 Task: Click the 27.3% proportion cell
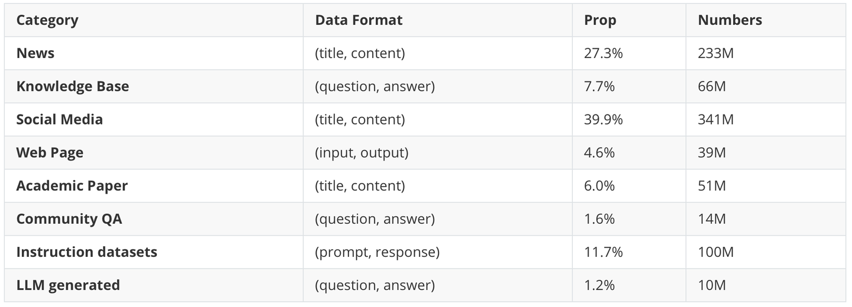(x=603, y=53)
